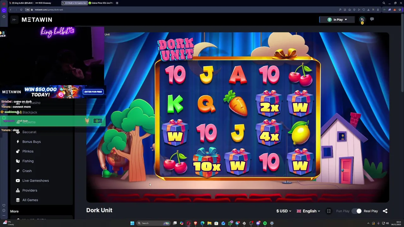The width and height of the screenshot is (404, 227).
Task: Open File Explorer from the taskbar
Action: coord(209,223)
